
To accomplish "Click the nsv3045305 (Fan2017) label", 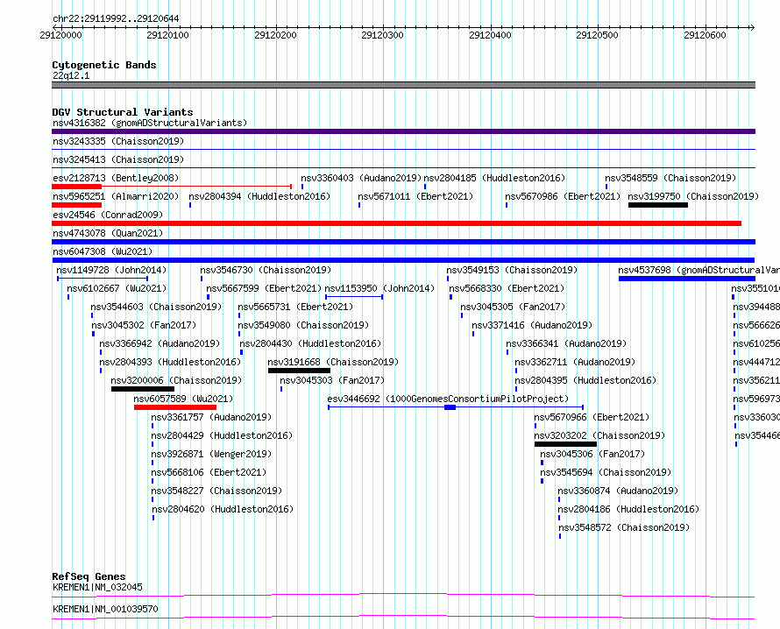I will point(513,307).
